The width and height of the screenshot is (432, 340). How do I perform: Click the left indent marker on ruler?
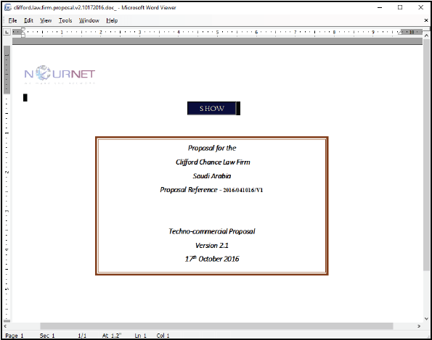coord(23,33)
